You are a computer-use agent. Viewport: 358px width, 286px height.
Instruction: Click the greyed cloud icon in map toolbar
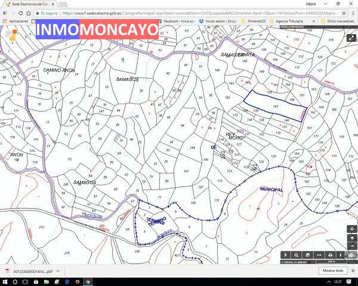tap(351, 255)
